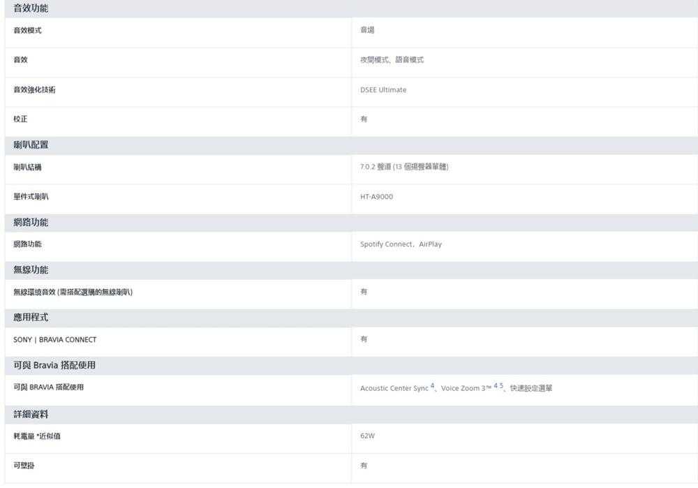Click the DSEE Ultimate value text
The width and height of the screenshot is (698, 488).
pos(383,90)
